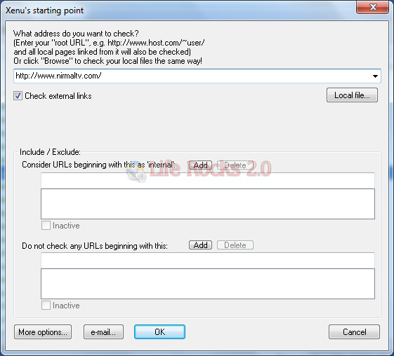Close the Xenu's starting point window
394x356 pixels.
click(x=373, y=7)
